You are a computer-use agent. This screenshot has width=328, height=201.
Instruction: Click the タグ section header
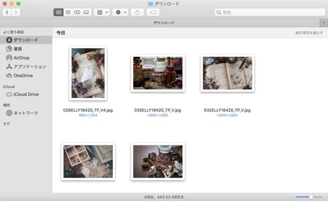(x=7, y=124)
